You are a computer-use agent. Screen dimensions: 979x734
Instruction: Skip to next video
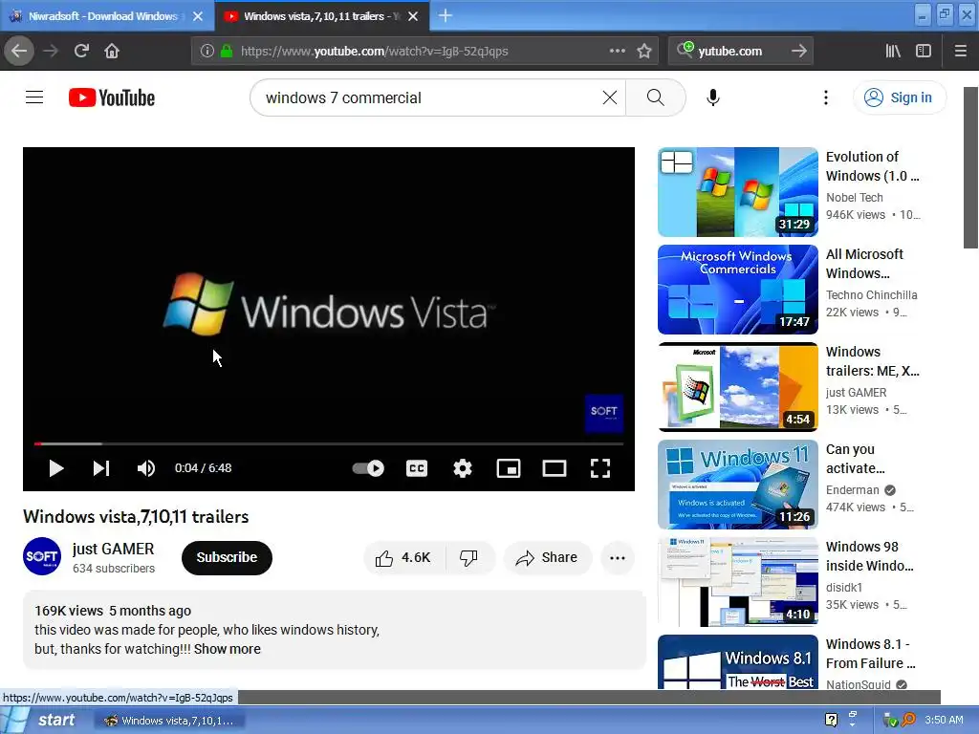(101, 468)
